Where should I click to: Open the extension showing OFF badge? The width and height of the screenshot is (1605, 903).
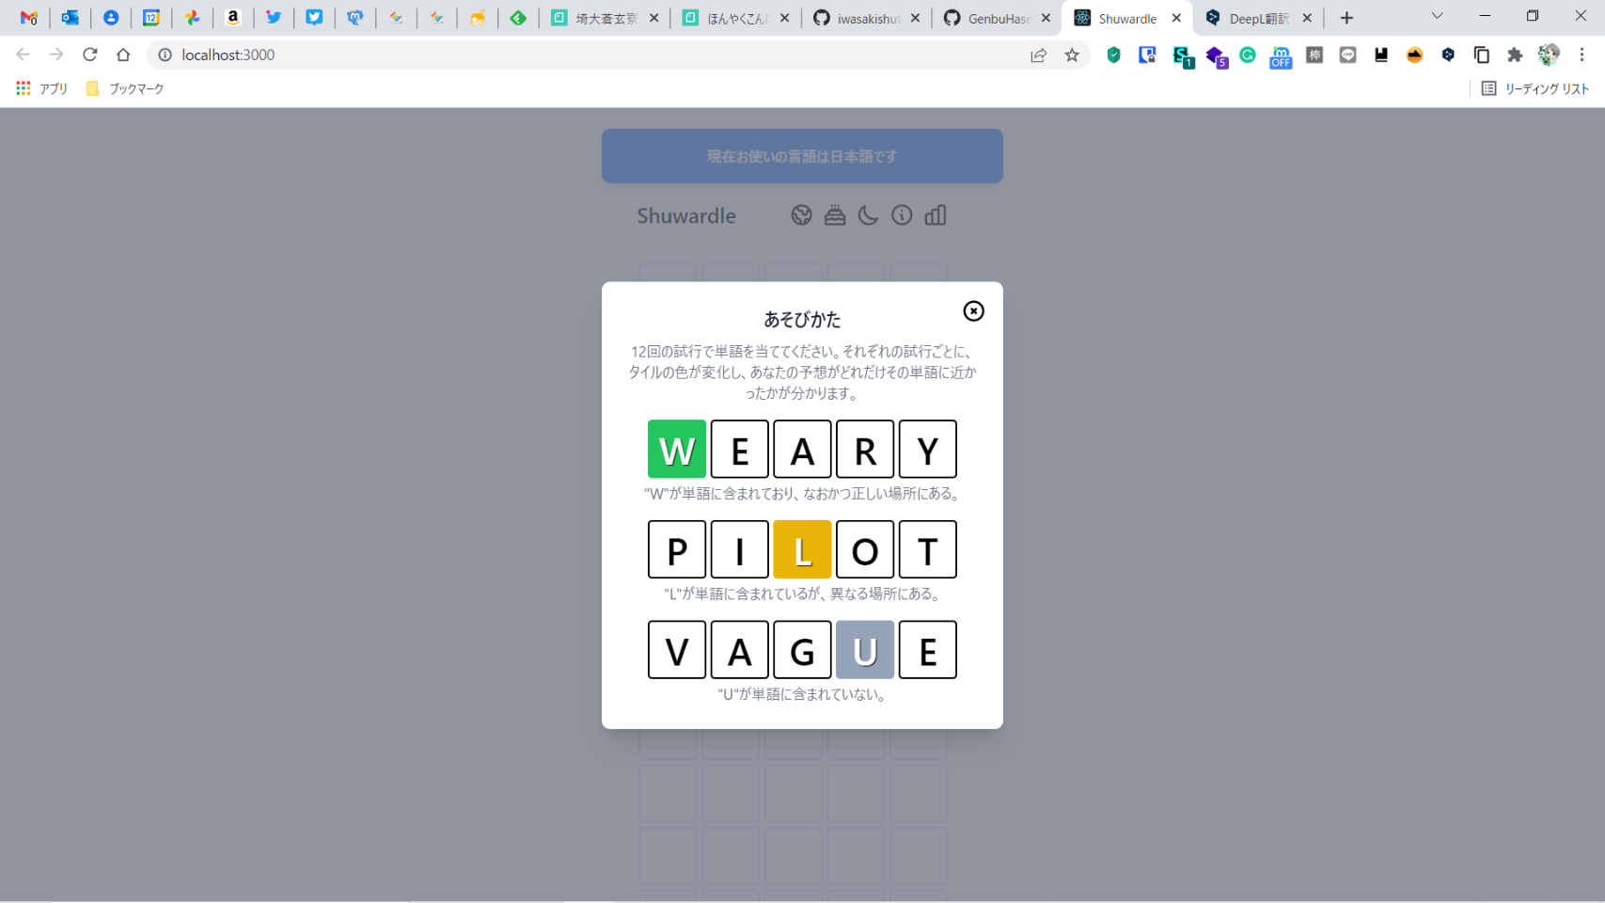click(1281, 56)
